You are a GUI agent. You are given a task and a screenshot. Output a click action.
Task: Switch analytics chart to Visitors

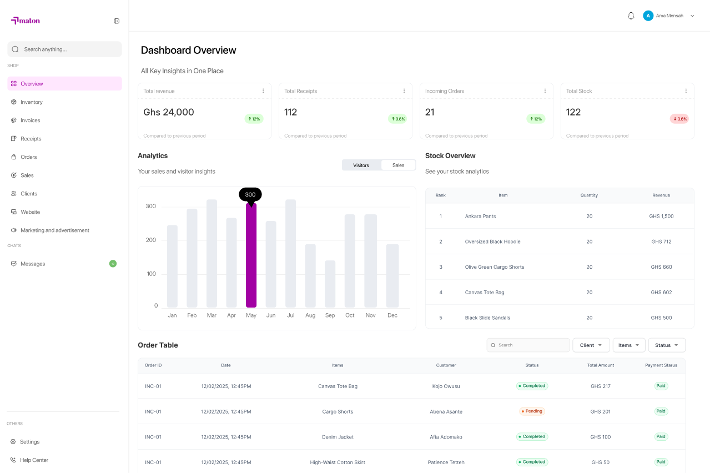coord(361,165)
